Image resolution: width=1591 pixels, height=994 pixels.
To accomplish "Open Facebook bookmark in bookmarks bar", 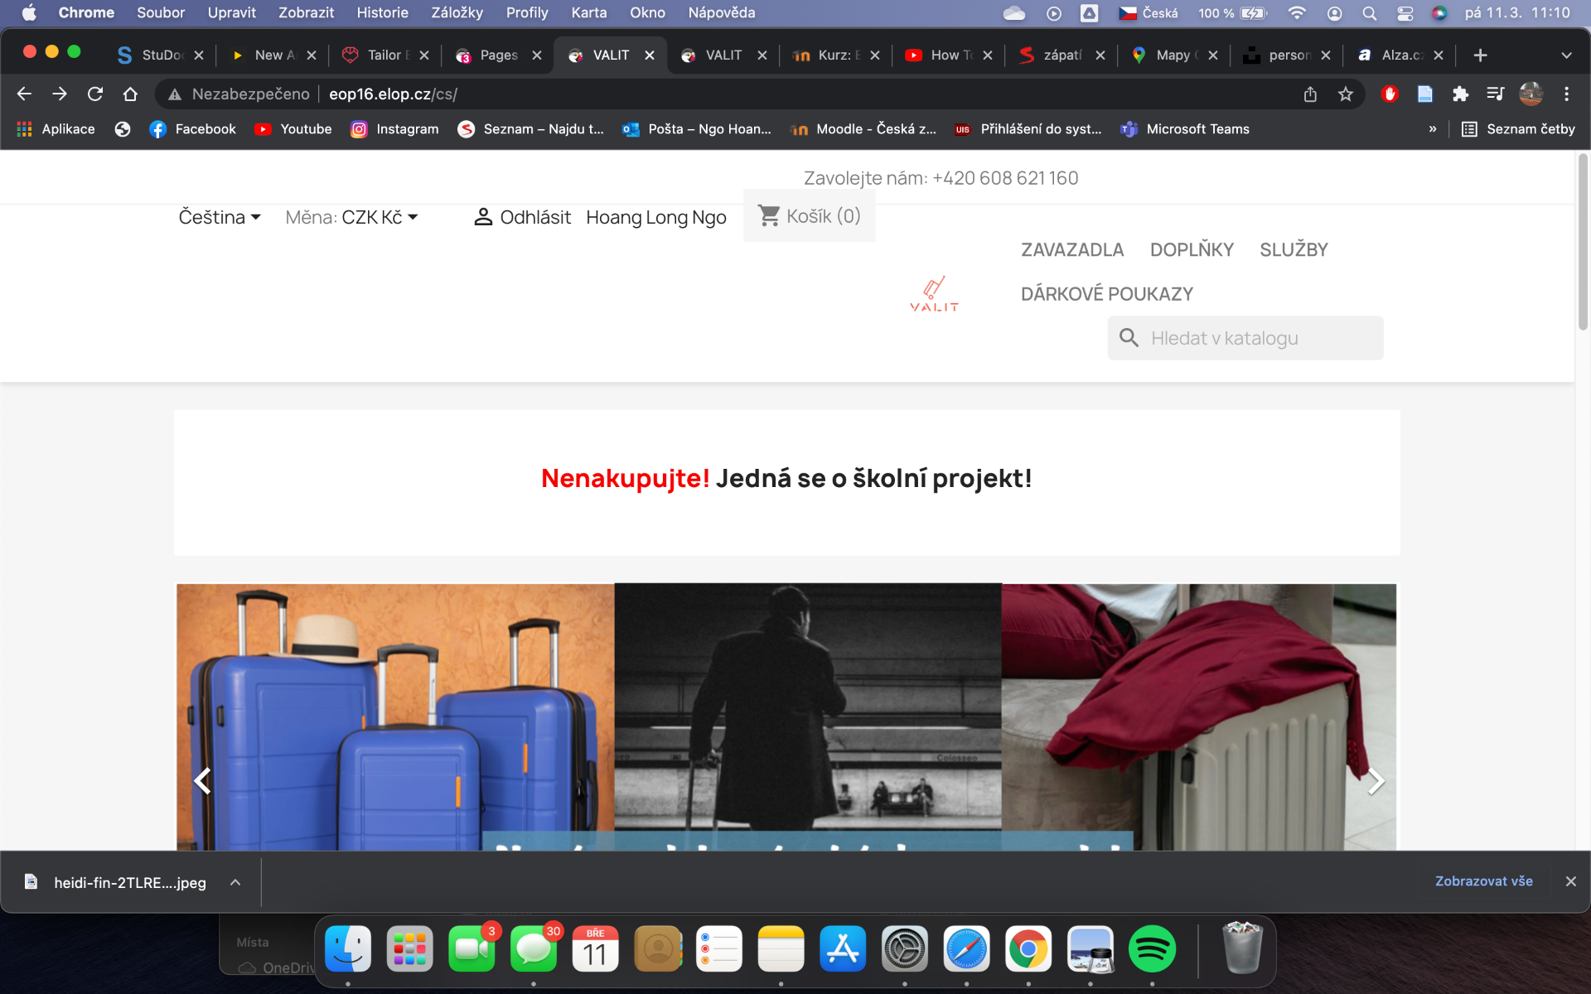I will (x=193, y=129).
